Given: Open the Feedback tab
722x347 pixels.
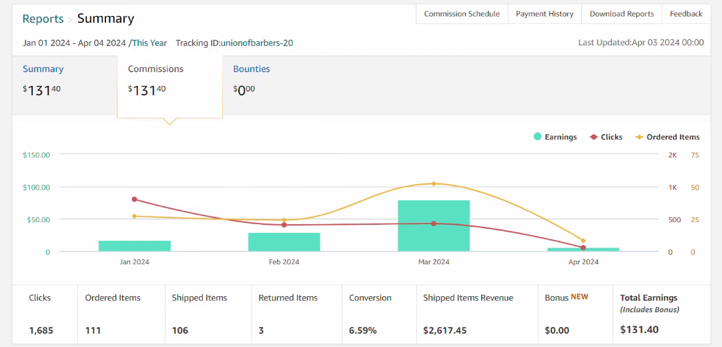Looking at the screenshot, I should [x=686, y=14].
